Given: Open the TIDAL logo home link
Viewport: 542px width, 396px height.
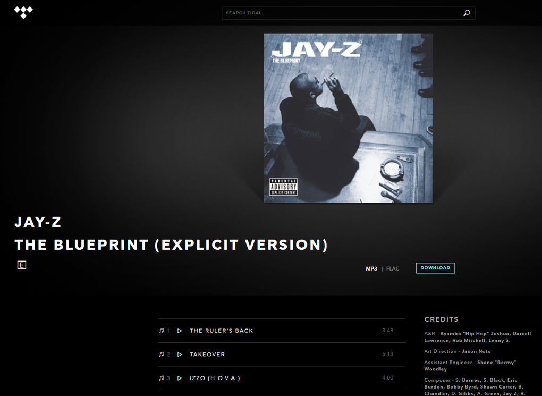Looking at the screenshot, I should 23,12.
